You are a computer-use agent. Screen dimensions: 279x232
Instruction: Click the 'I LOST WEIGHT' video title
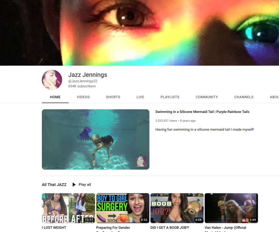(54, 228)
